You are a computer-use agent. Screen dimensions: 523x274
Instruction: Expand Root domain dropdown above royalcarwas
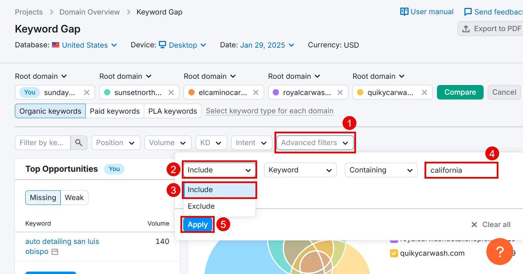tap(294, 76)
